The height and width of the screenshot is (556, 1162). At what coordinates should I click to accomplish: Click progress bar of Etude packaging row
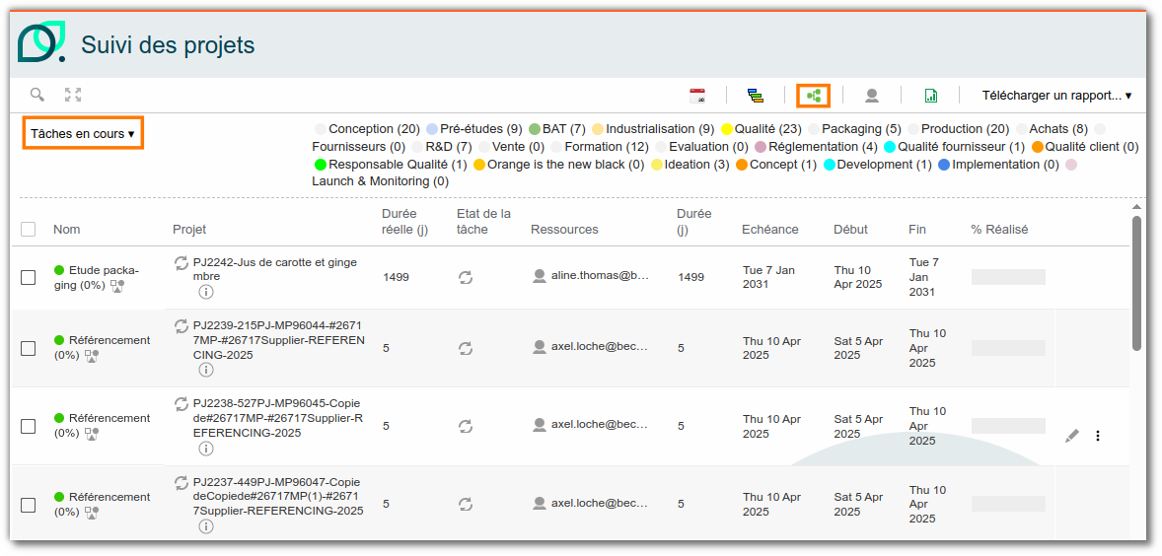tap(1008, 277)
